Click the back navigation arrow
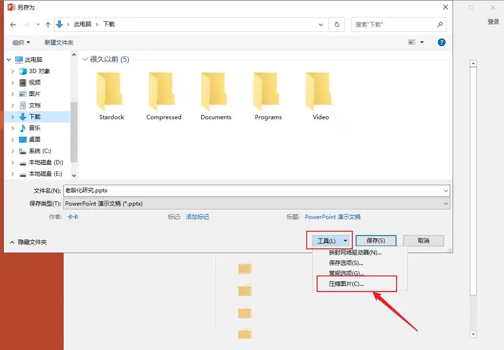 tap(13, 24)
